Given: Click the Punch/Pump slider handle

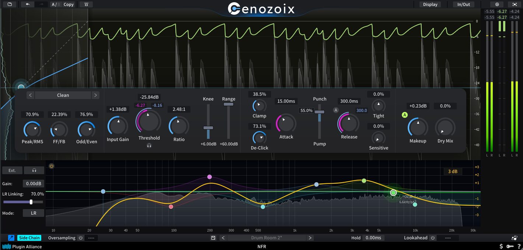Looking at the screenshot, I should tap(319, 112).
